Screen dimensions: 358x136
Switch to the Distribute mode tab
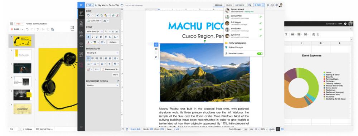point(240,5)
